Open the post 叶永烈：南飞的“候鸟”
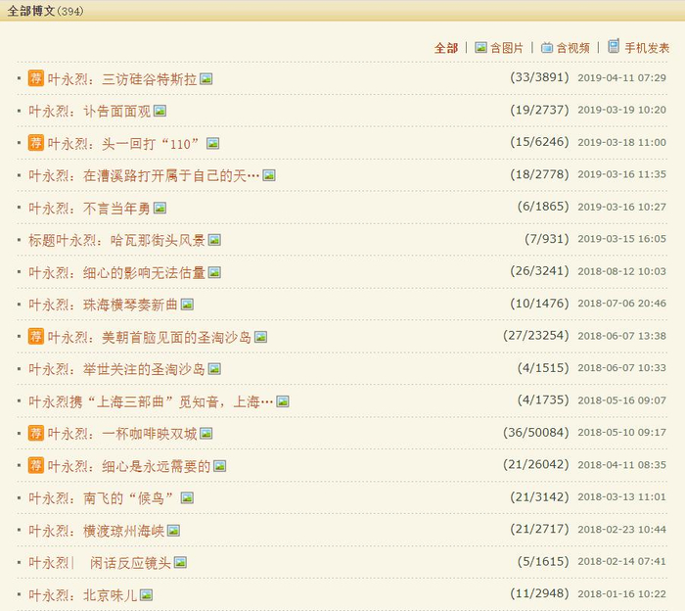This screenshot has width=685, height=611. pos(102,498)
